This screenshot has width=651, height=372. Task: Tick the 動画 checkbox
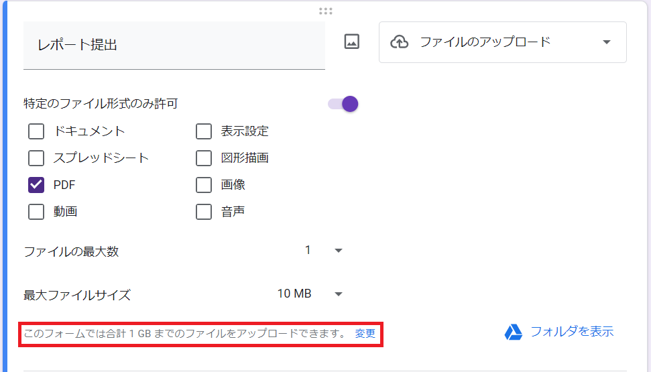click(36, 212)
